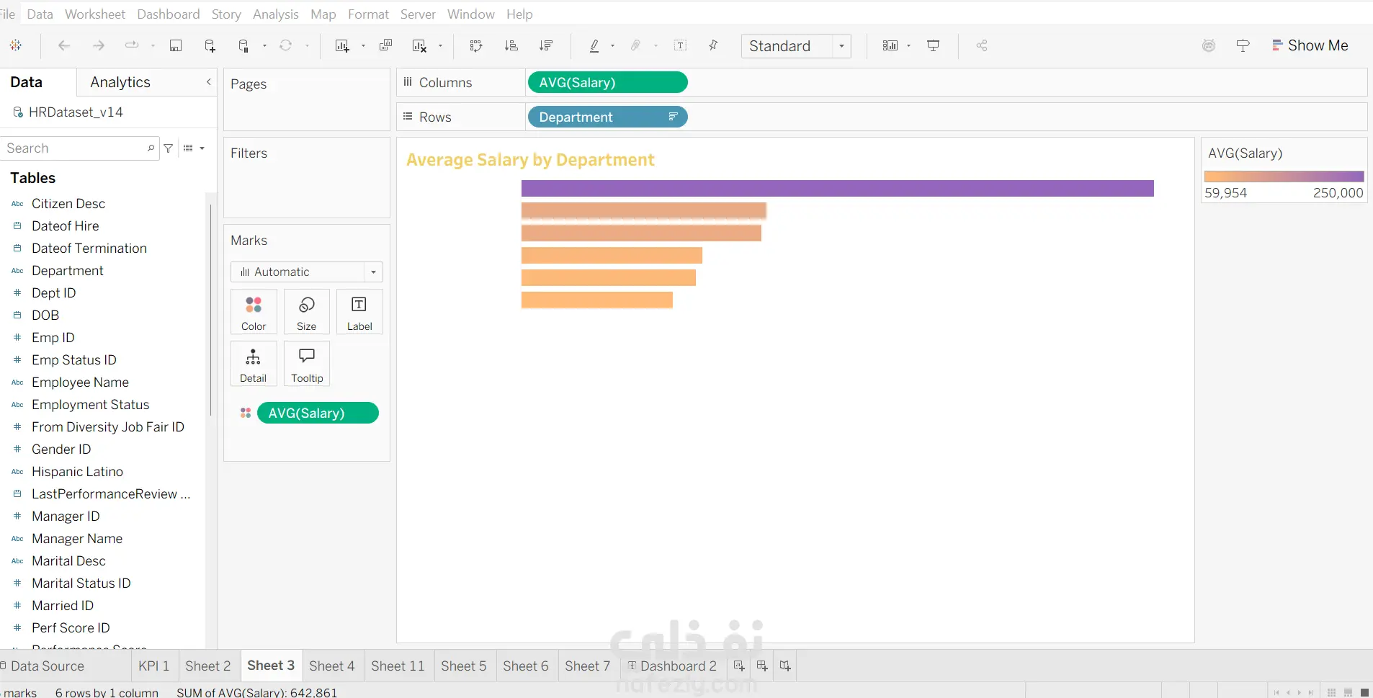This screenshot has height=698, width=1373.
Task: Create a new worksheet from toolbar icon
Action: click(342, 45)
